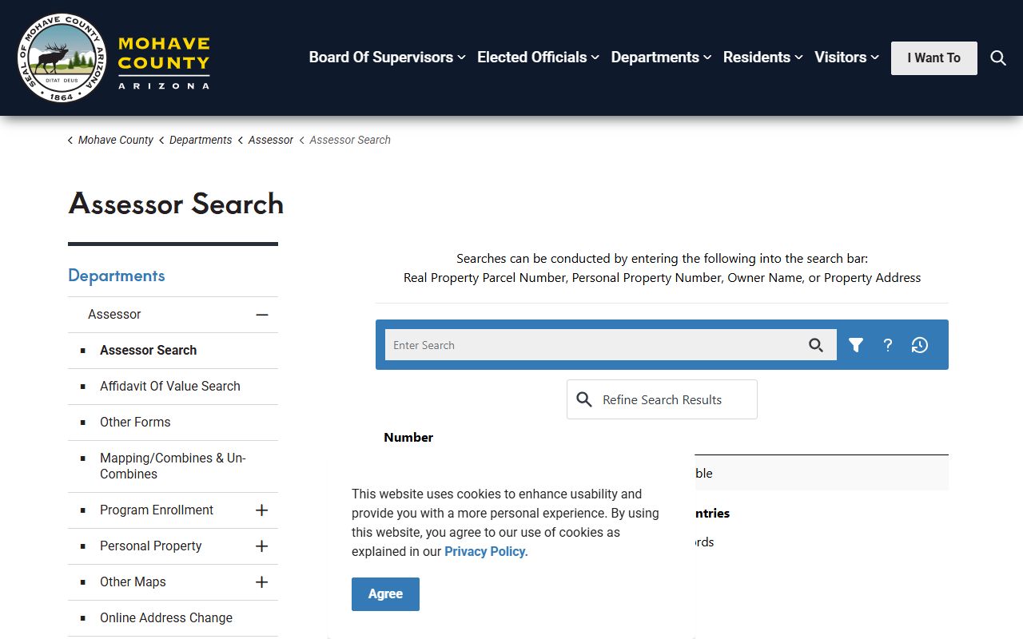Go to Assessor breadcrumb link

271,140
